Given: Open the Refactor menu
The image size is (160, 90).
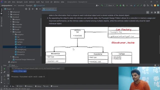Looking at the screenshot, I should (32, 2).
